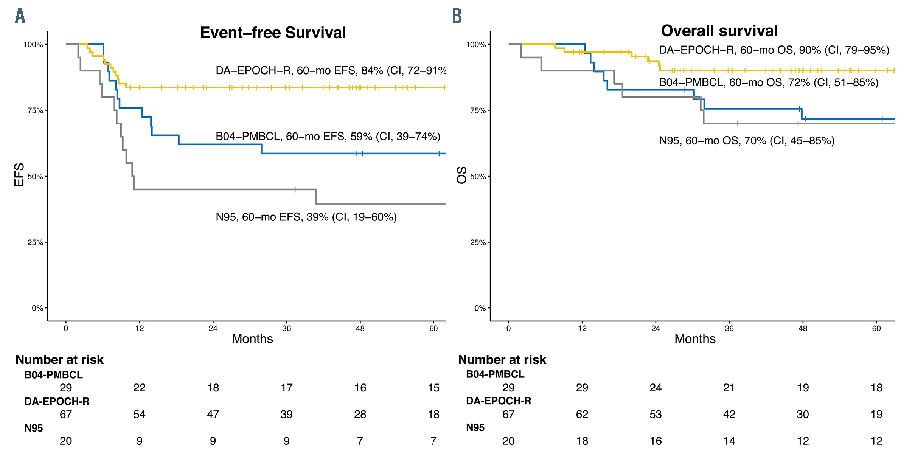Click the B04-PMBCL 60-mo OS 72% annotation
The height and width of the screenshot is (458, 901).
tap(768, 83)
